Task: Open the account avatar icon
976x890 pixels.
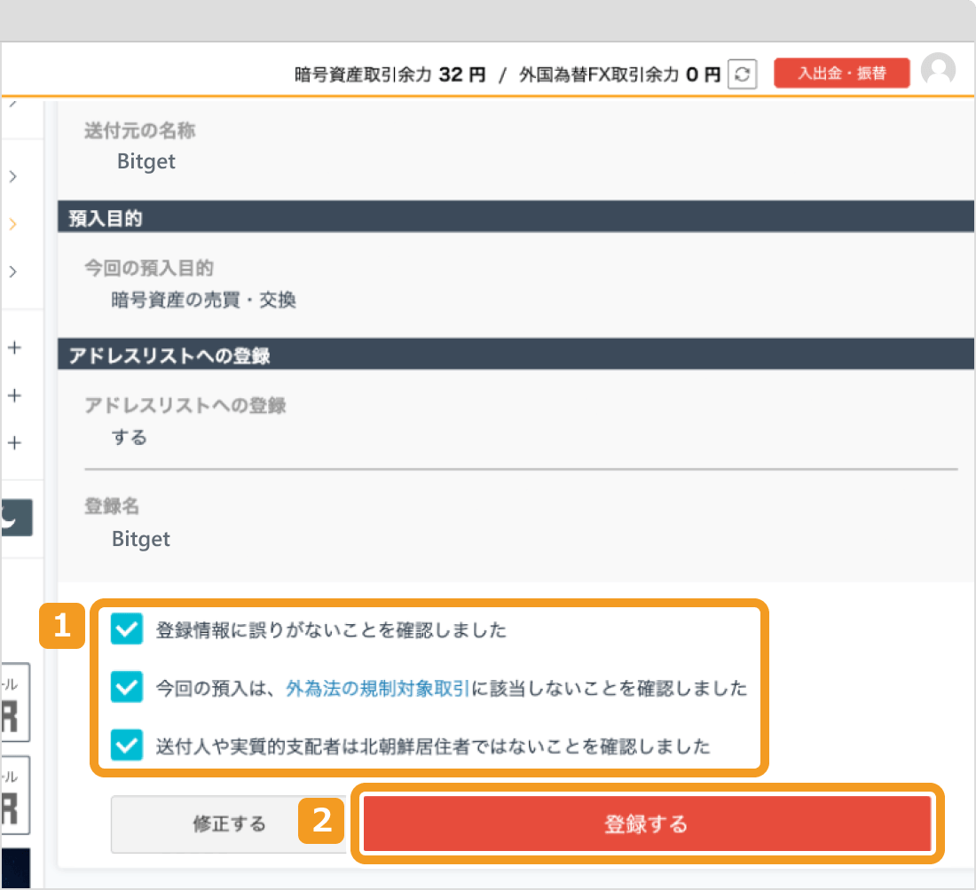Action: pyautogui.click(x=939, y=71)
